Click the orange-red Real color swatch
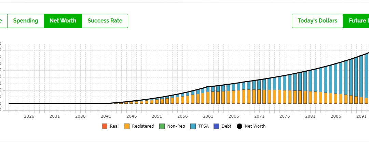 tap(105, 126)
